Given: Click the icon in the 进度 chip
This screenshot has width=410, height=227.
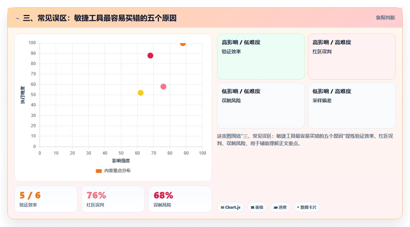Looking at the screenshot, I should (x=276, y=207).
